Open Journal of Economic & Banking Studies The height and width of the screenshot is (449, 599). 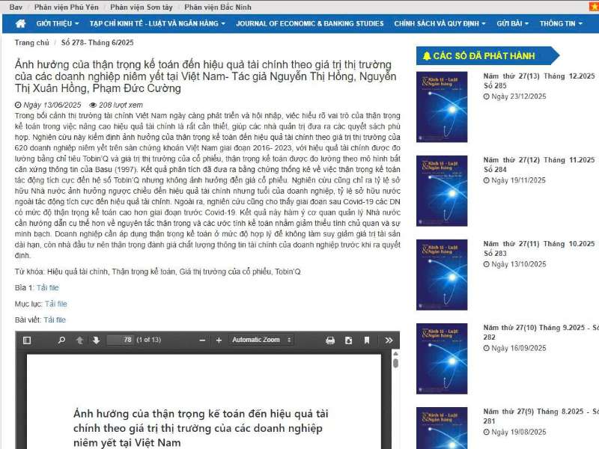click(x=309, y=23)
